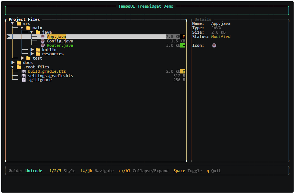Expand the resources folder arrow

(x=32, y=54)
